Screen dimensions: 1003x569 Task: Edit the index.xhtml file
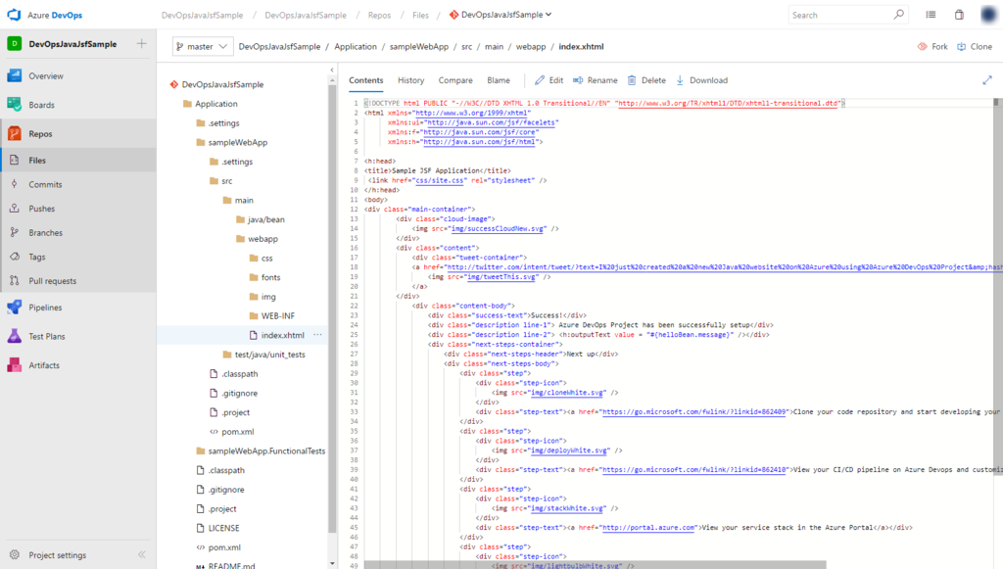point(549,80)
